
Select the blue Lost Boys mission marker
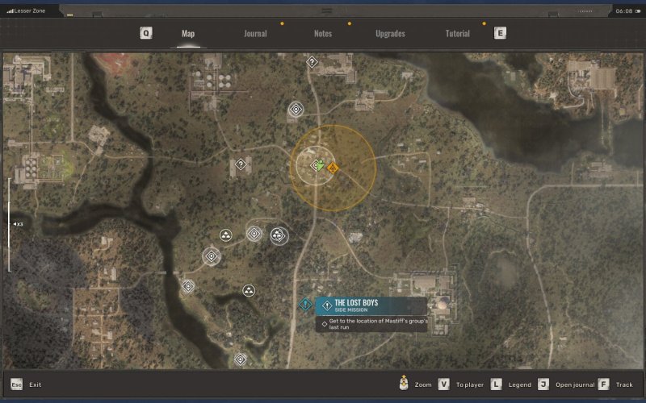click(305, 305)
